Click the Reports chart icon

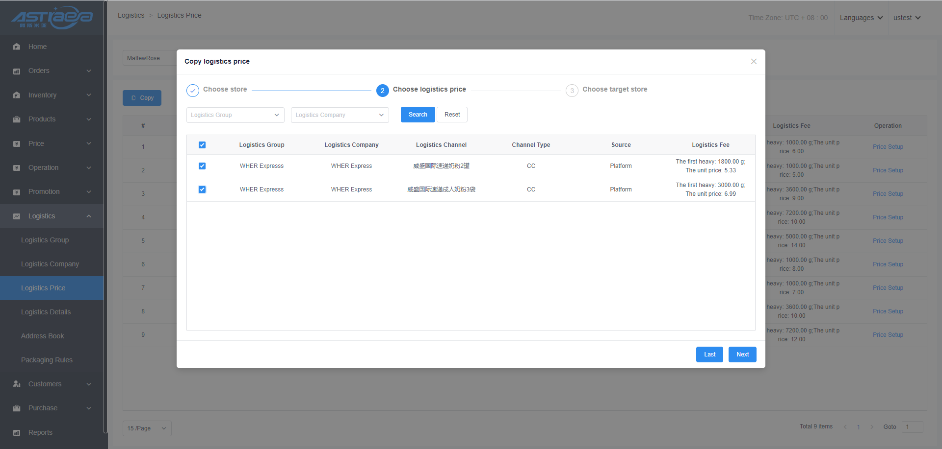17,432
